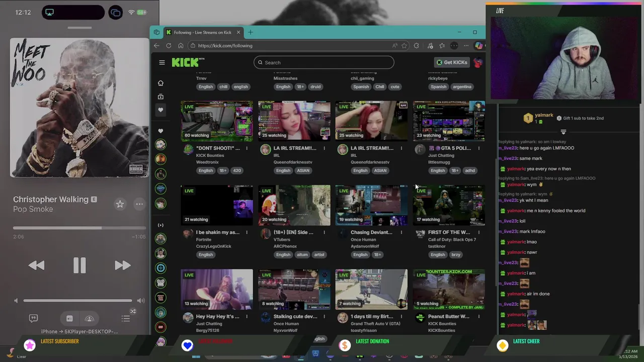Open the browser home page

click(181, 46)
